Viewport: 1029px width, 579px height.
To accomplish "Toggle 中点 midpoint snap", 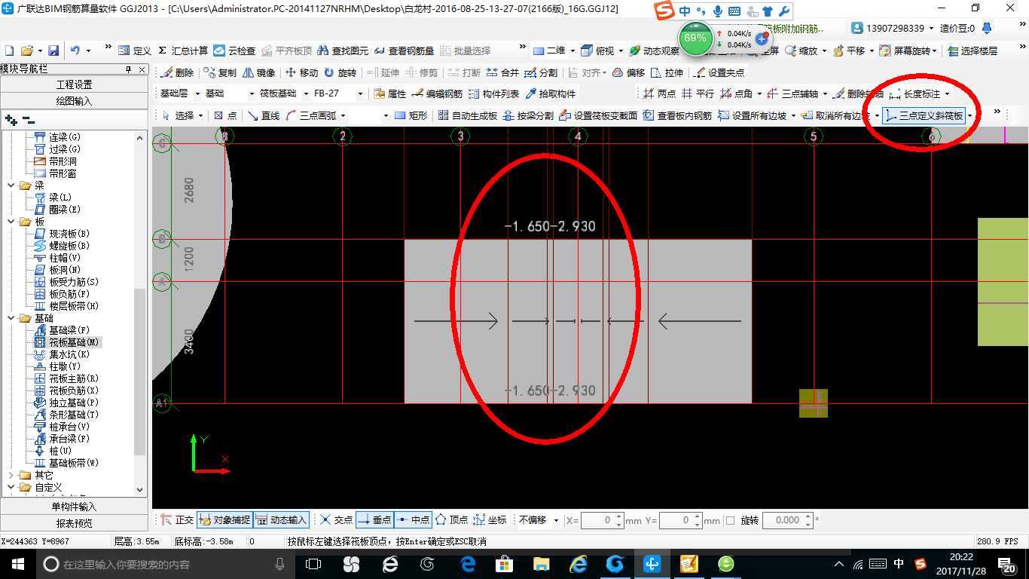I will 413,520.
